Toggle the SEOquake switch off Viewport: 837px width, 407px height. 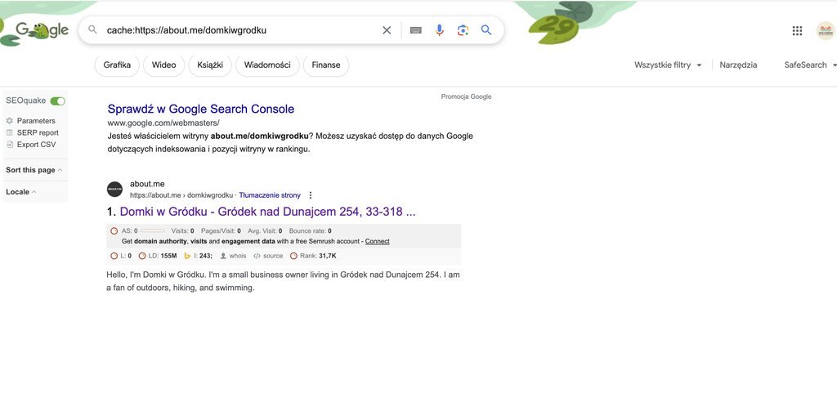[58, 101]
